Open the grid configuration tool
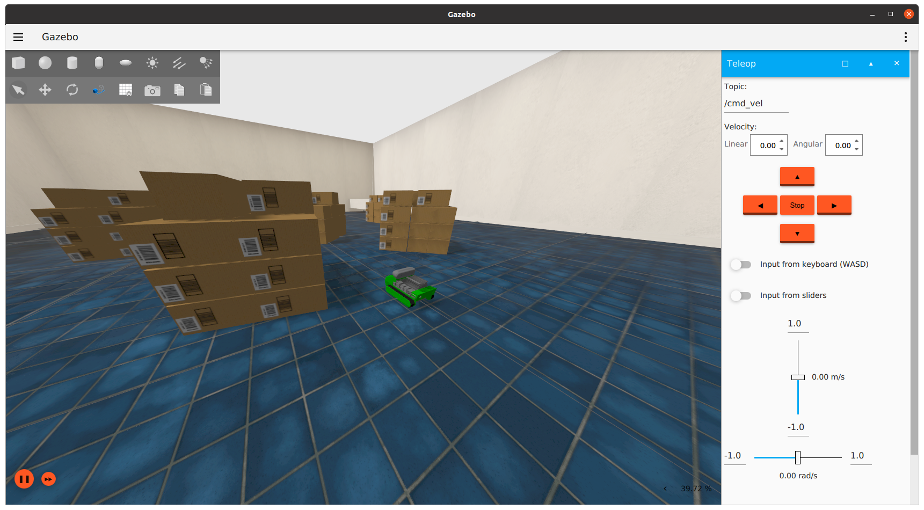 tap(126, 90)
